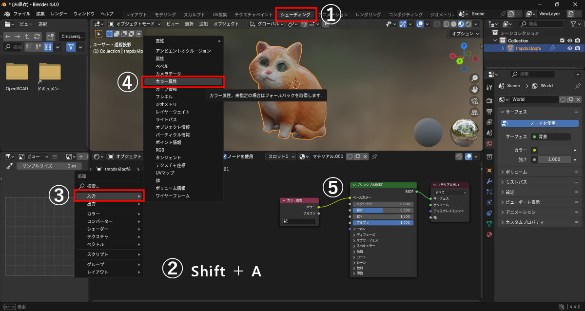This screenshot has width=585, height=311.
Task: Collapse the Surface panel in World properties
Action: pos(540,112)
